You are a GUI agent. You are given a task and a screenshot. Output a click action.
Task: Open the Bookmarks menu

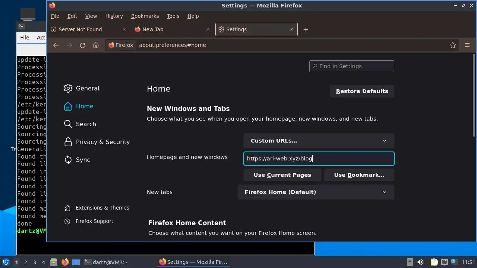pyautogui.click(x=145, y=16)
